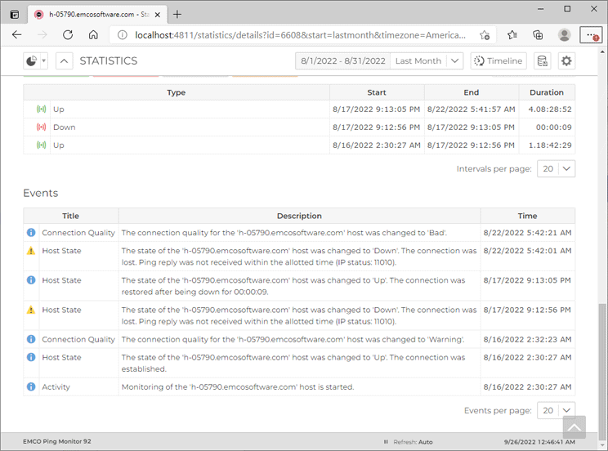Click the red Down signal icon in the intervals table
The image size is (608, 451).
[41, 127]
